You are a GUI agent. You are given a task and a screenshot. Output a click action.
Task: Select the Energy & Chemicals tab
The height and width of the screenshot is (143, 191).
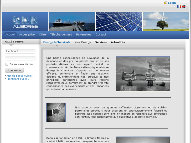click(57, 42)
